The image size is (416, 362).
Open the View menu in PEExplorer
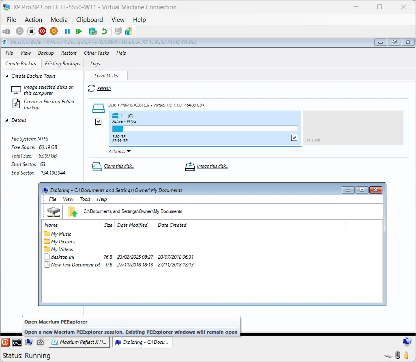[68, 199]
